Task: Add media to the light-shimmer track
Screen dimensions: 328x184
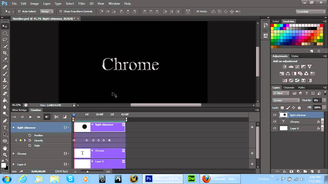Action: (x=252, y=127)
